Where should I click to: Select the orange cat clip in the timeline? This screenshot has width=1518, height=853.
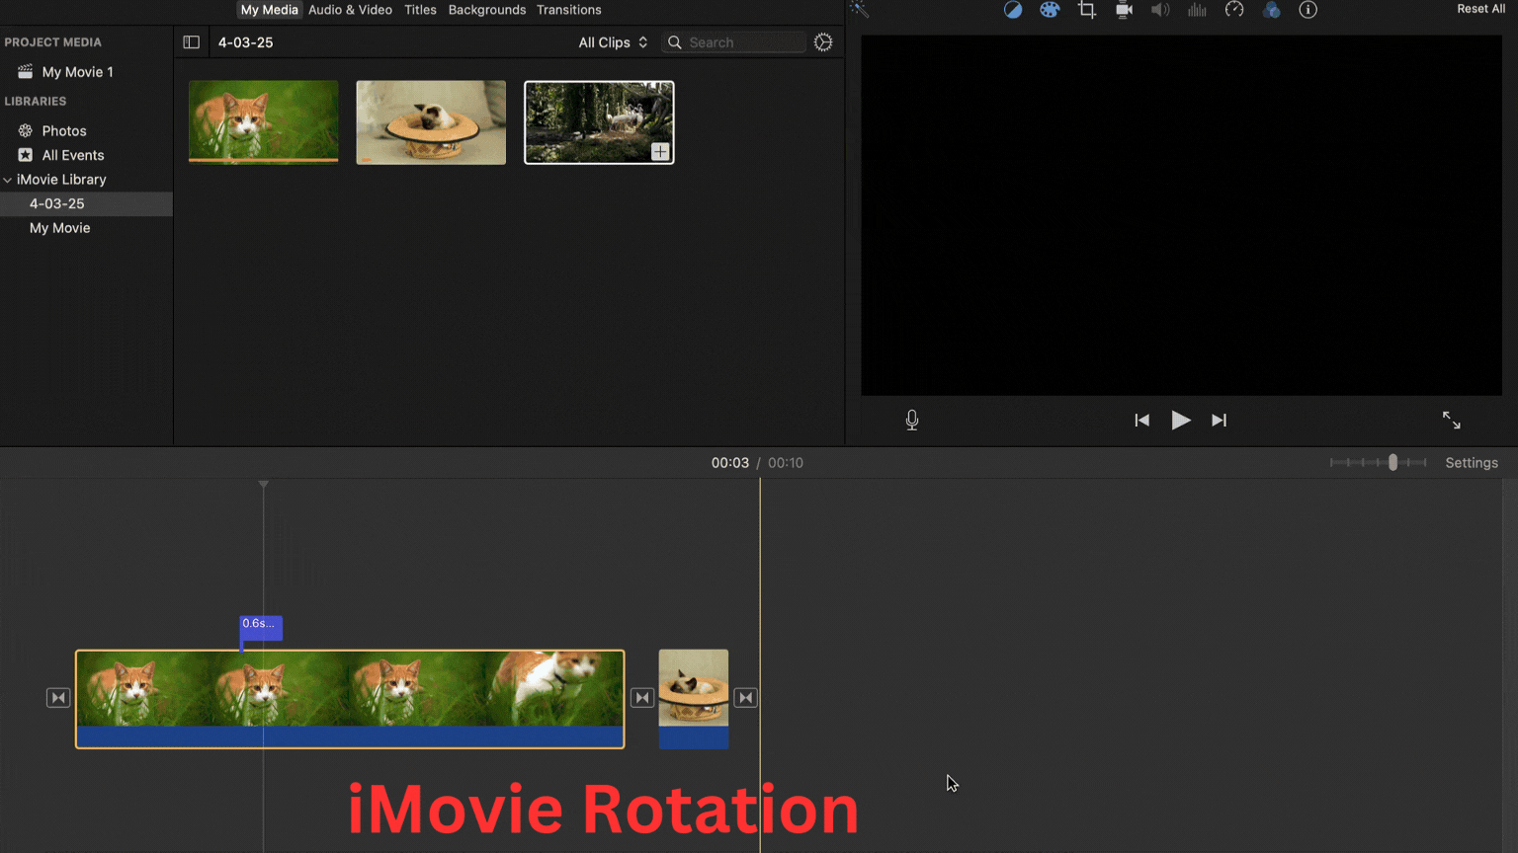(x=350, y=699)
